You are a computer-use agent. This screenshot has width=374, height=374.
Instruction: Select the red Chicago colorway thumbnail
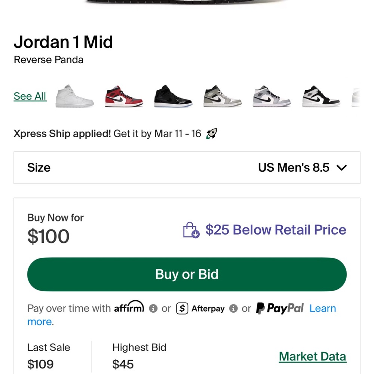click(x=123, y=96)
